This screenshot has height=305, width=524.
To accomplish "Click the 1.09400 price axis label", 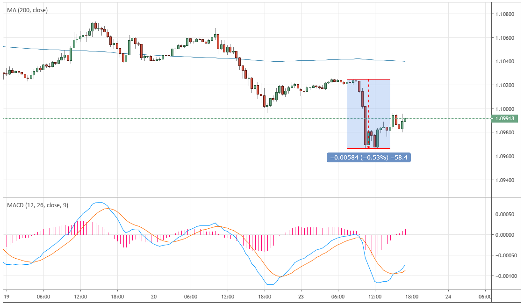I will tap(505, 180).
